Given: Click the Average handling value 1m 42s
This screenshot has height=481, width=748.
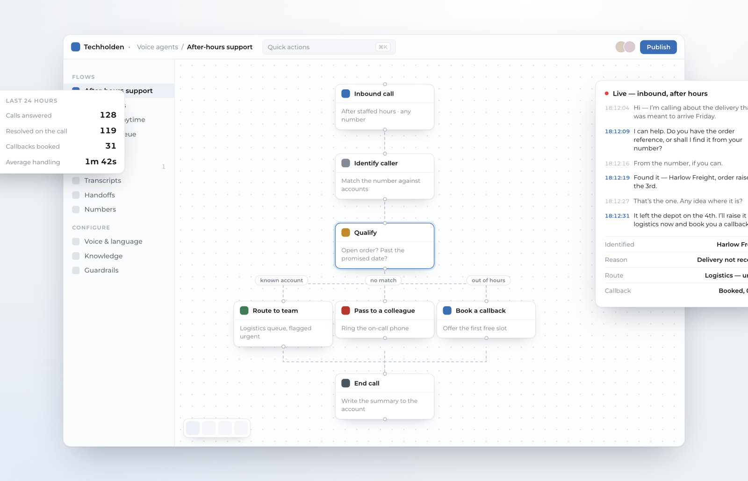Looking at the screenshot, I should coord(101,162).
